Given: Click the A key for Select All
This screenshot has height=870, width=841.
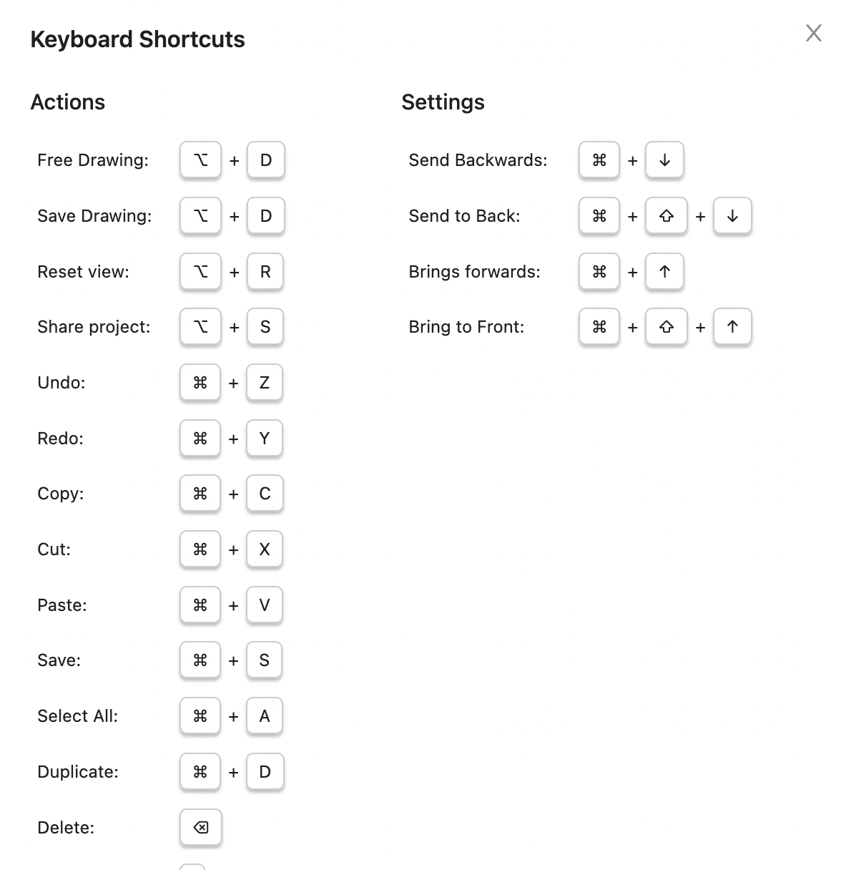Looking at the screenshot, I should tap(265, 716).
